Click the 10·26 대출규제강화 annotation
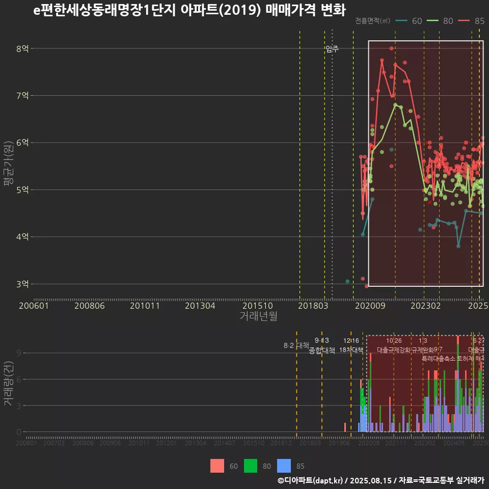 pos(394,345)
